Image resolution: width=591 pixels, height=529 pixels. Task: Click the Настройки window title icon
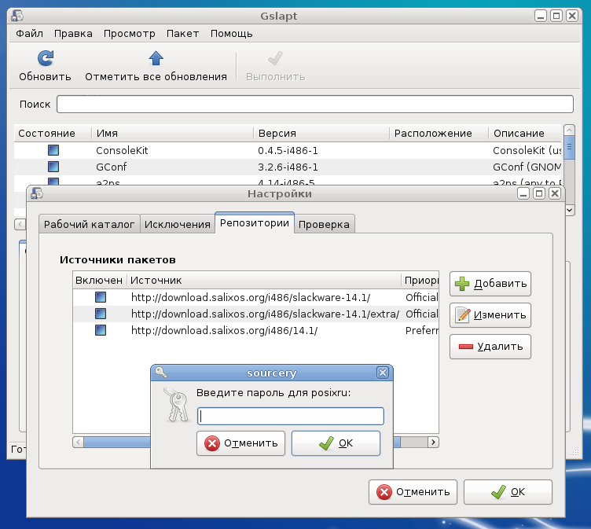37,193
